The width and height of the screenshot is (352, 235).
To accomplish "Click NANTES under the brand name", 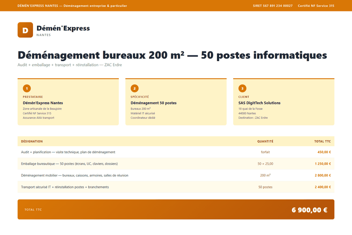I will [44, 35].
